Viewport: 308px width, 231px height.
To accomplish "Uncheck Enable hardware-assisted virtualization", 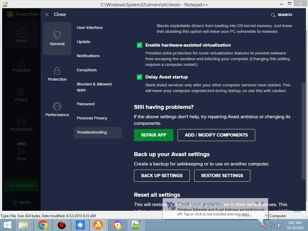I will [140, 45].
